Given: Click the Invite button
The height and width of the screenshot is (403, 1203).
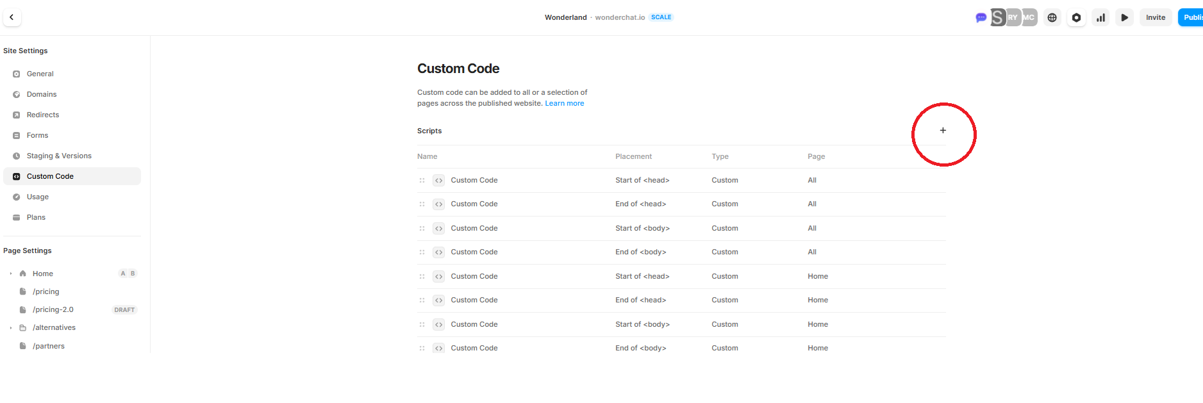Looking at the screenshot, I should coord(1155,17).
